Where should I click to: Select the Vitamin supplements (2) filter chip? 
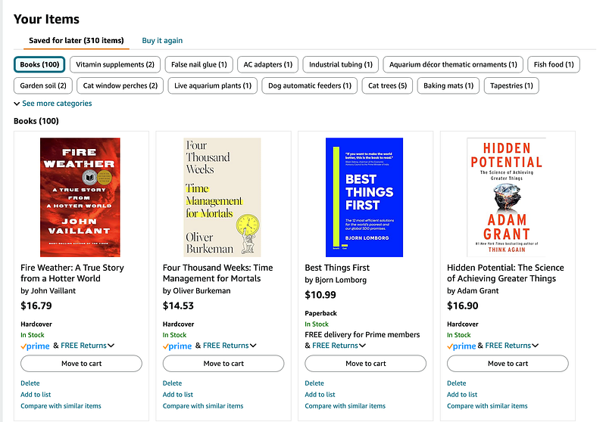tap(115, 64)
